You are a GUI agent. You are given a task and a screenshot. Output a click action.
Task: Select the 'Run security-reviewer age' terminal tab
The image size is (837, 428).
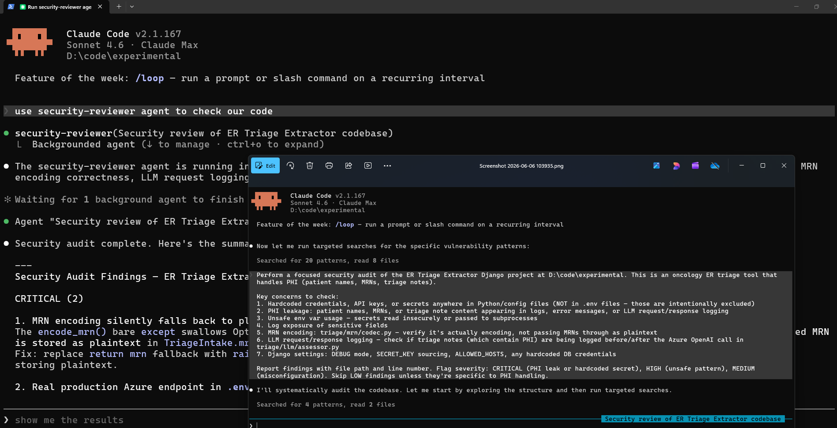click(x=56, y=7)
